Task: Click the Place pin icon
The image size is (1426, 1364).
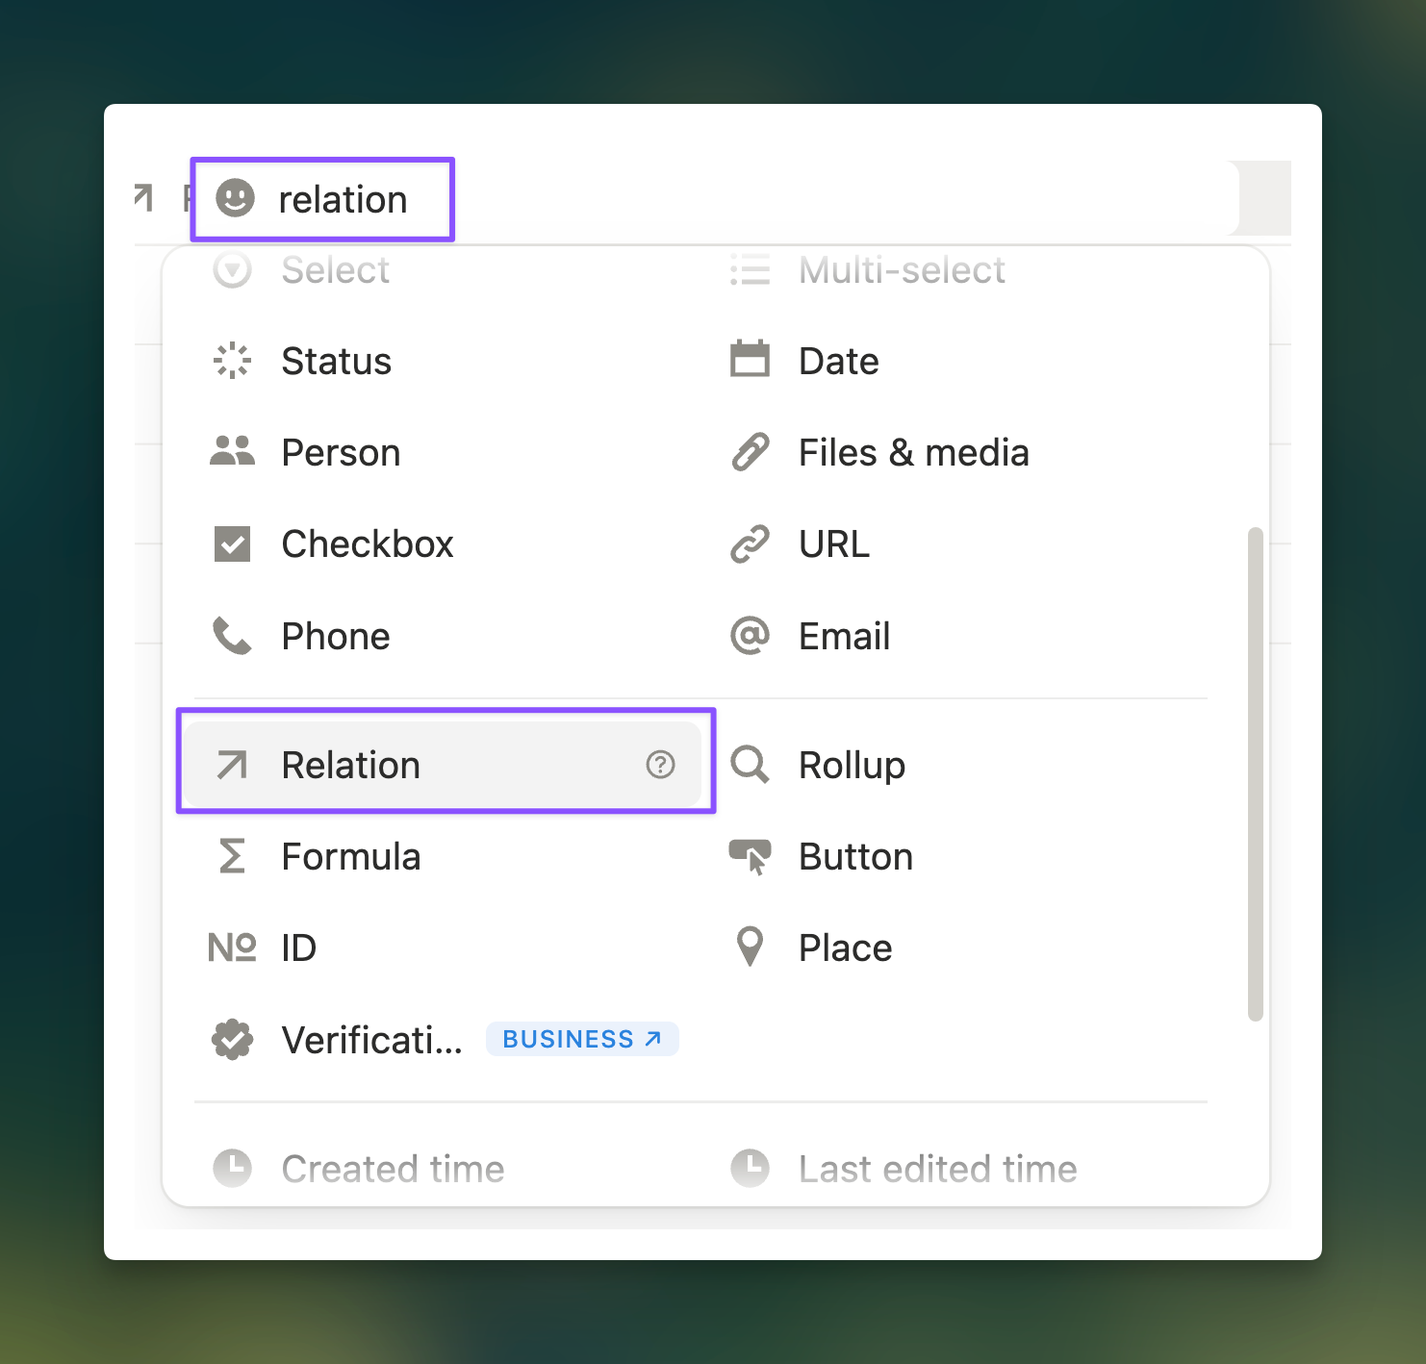Action: click(750, 947)
